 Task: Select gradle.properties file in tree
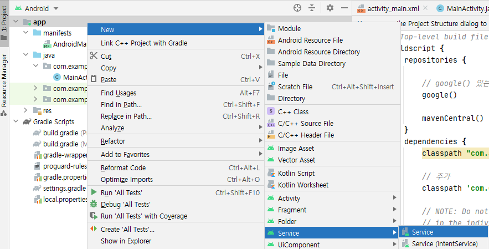(x=60, y=177)
